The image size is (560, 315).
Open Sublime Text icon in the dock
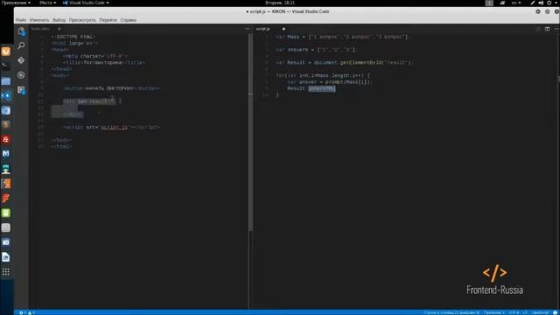point(6,124)
